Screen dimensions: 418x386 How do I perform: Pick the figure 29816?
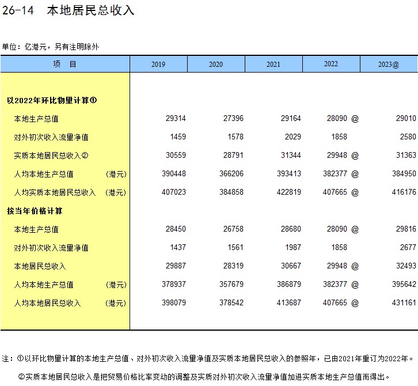click(x=406, y=229)
